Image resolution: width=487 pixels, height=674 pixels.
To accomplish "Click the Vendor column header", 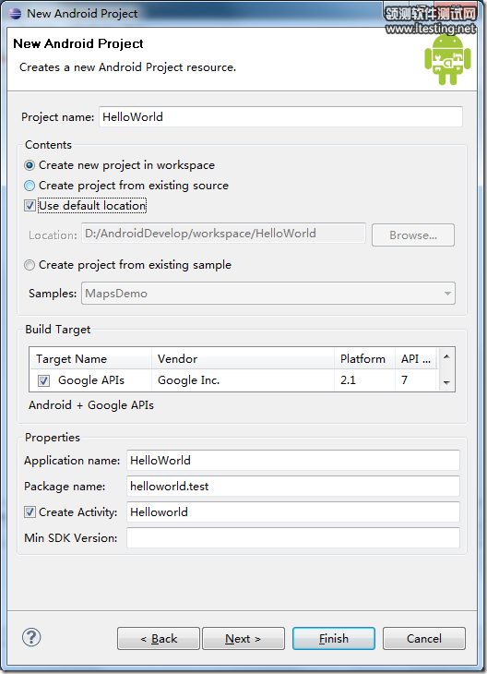I will coord(243,358).
